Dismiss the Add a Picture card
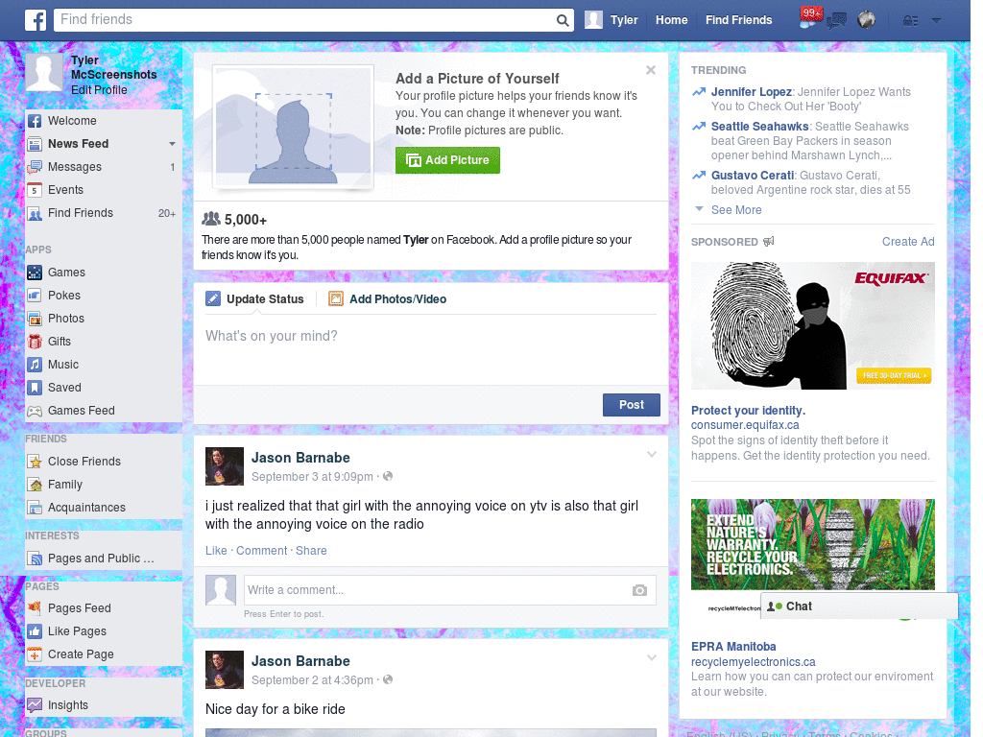 click(x=651, y=70)
